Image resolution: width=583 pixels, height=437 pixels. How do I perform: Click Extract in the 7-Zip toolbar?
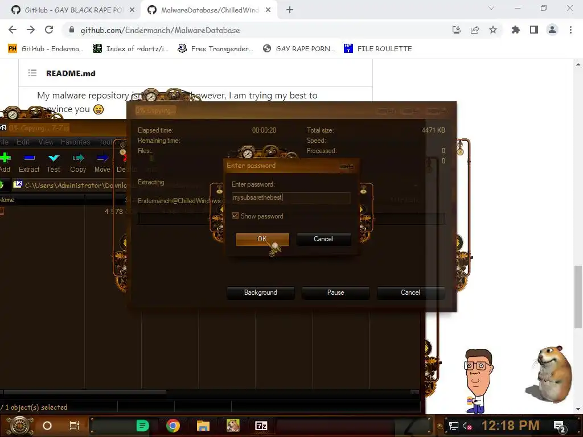pos(29,163)
